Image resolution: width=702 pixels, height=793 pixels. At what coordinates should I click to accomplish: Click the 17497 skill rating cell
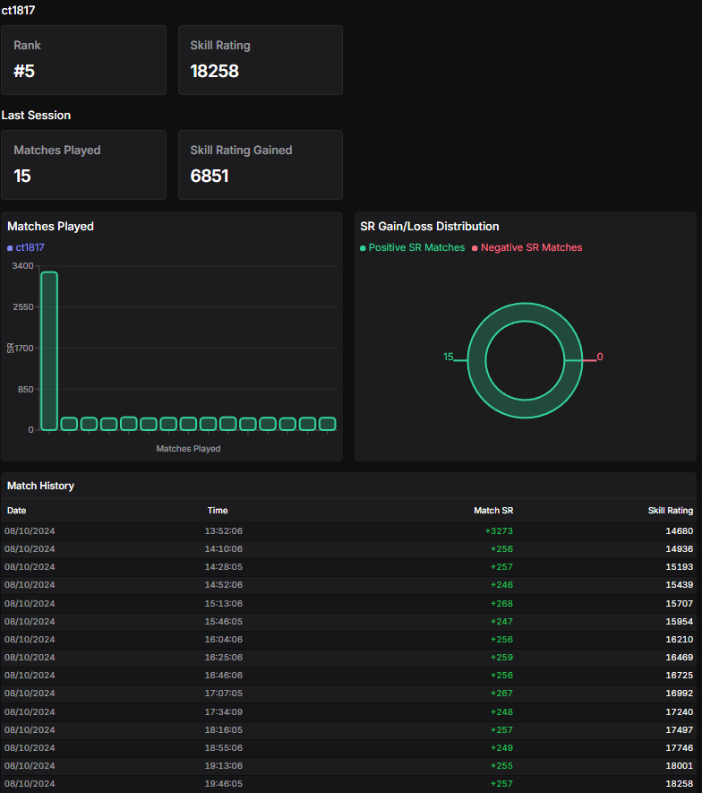(680, 729)
